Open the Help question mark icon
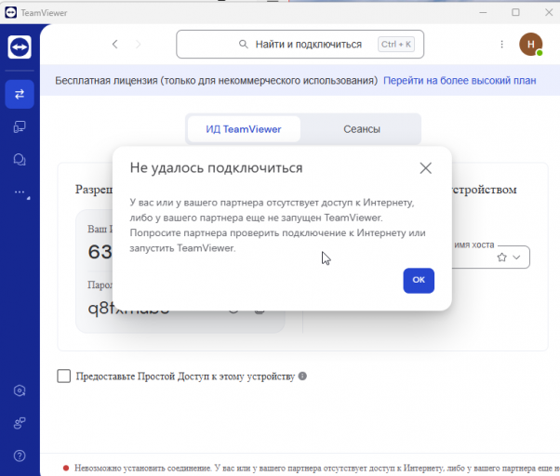 tap(20, 456)
